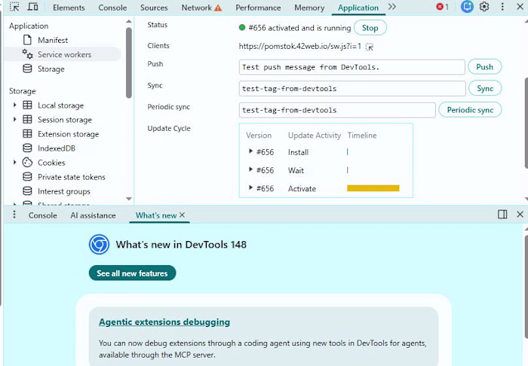Viewport: 528px width, 366px height.
Task: Expand the #656 Wait row
Action: pyautogui.click(x=250, y=169)
